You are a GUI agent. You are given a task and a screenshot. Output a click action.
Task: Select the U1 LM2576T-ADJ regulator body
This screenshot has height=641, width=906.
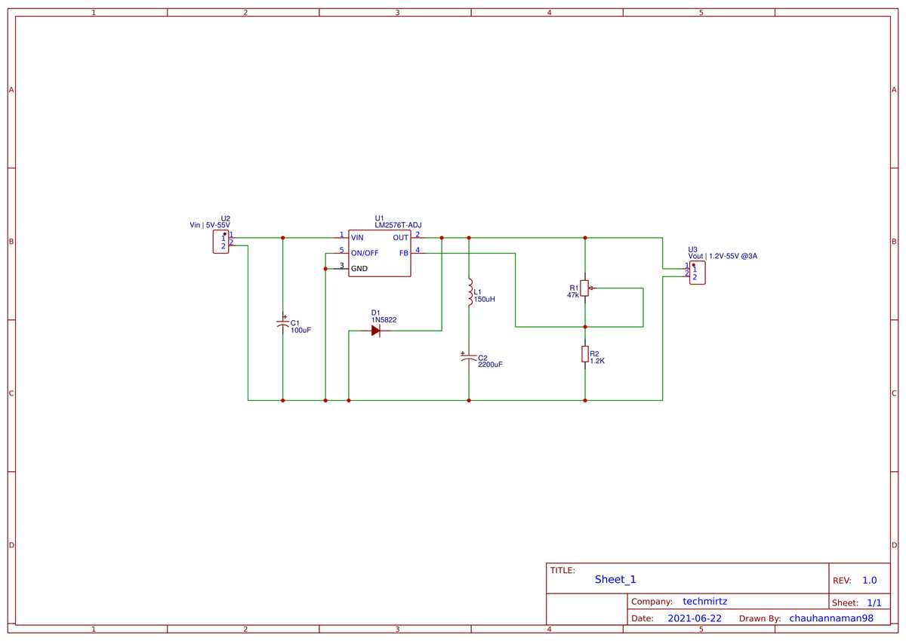tap(380, 253)
